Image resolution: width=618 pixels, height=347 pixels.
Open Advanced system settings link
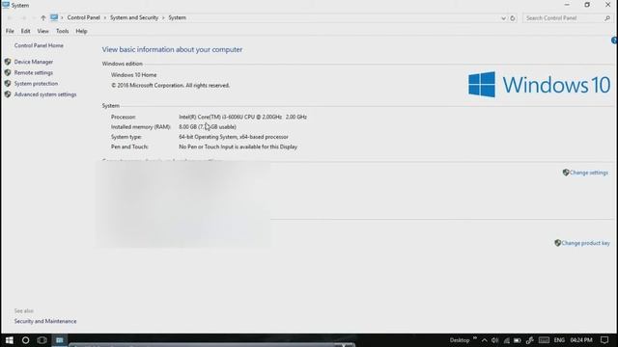[x=45, y=94]
